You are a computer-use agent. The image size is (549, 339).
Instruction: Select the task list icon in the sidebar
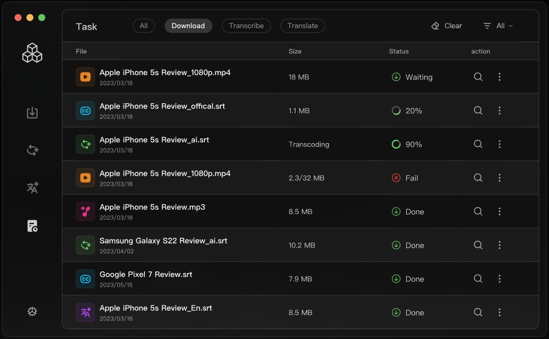point(32,226)
